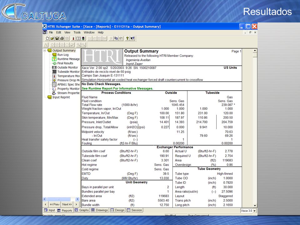The image size is (300, 225).
Task: Select the Reports tab
Action: click(x=65, y=210)
